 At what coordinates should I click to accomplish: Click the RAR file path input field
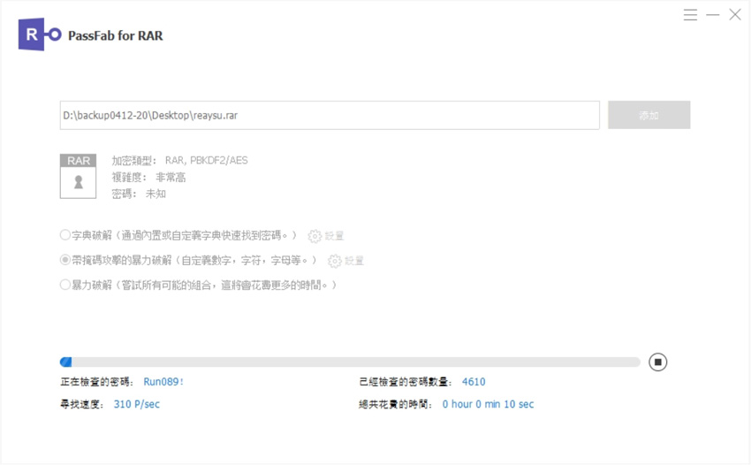[329, 116]
